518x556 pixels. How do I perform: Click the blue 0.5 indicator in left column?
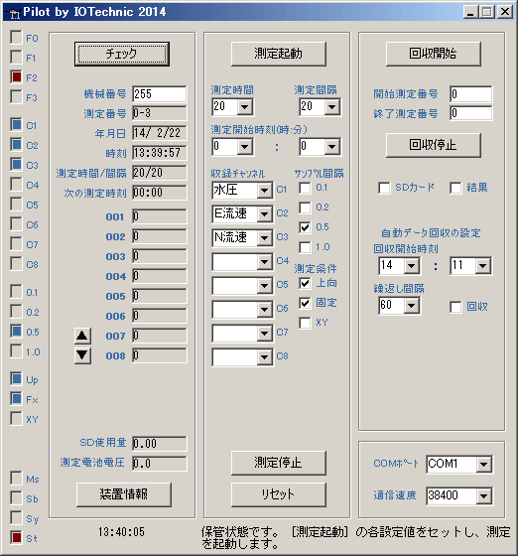point(16,332)
